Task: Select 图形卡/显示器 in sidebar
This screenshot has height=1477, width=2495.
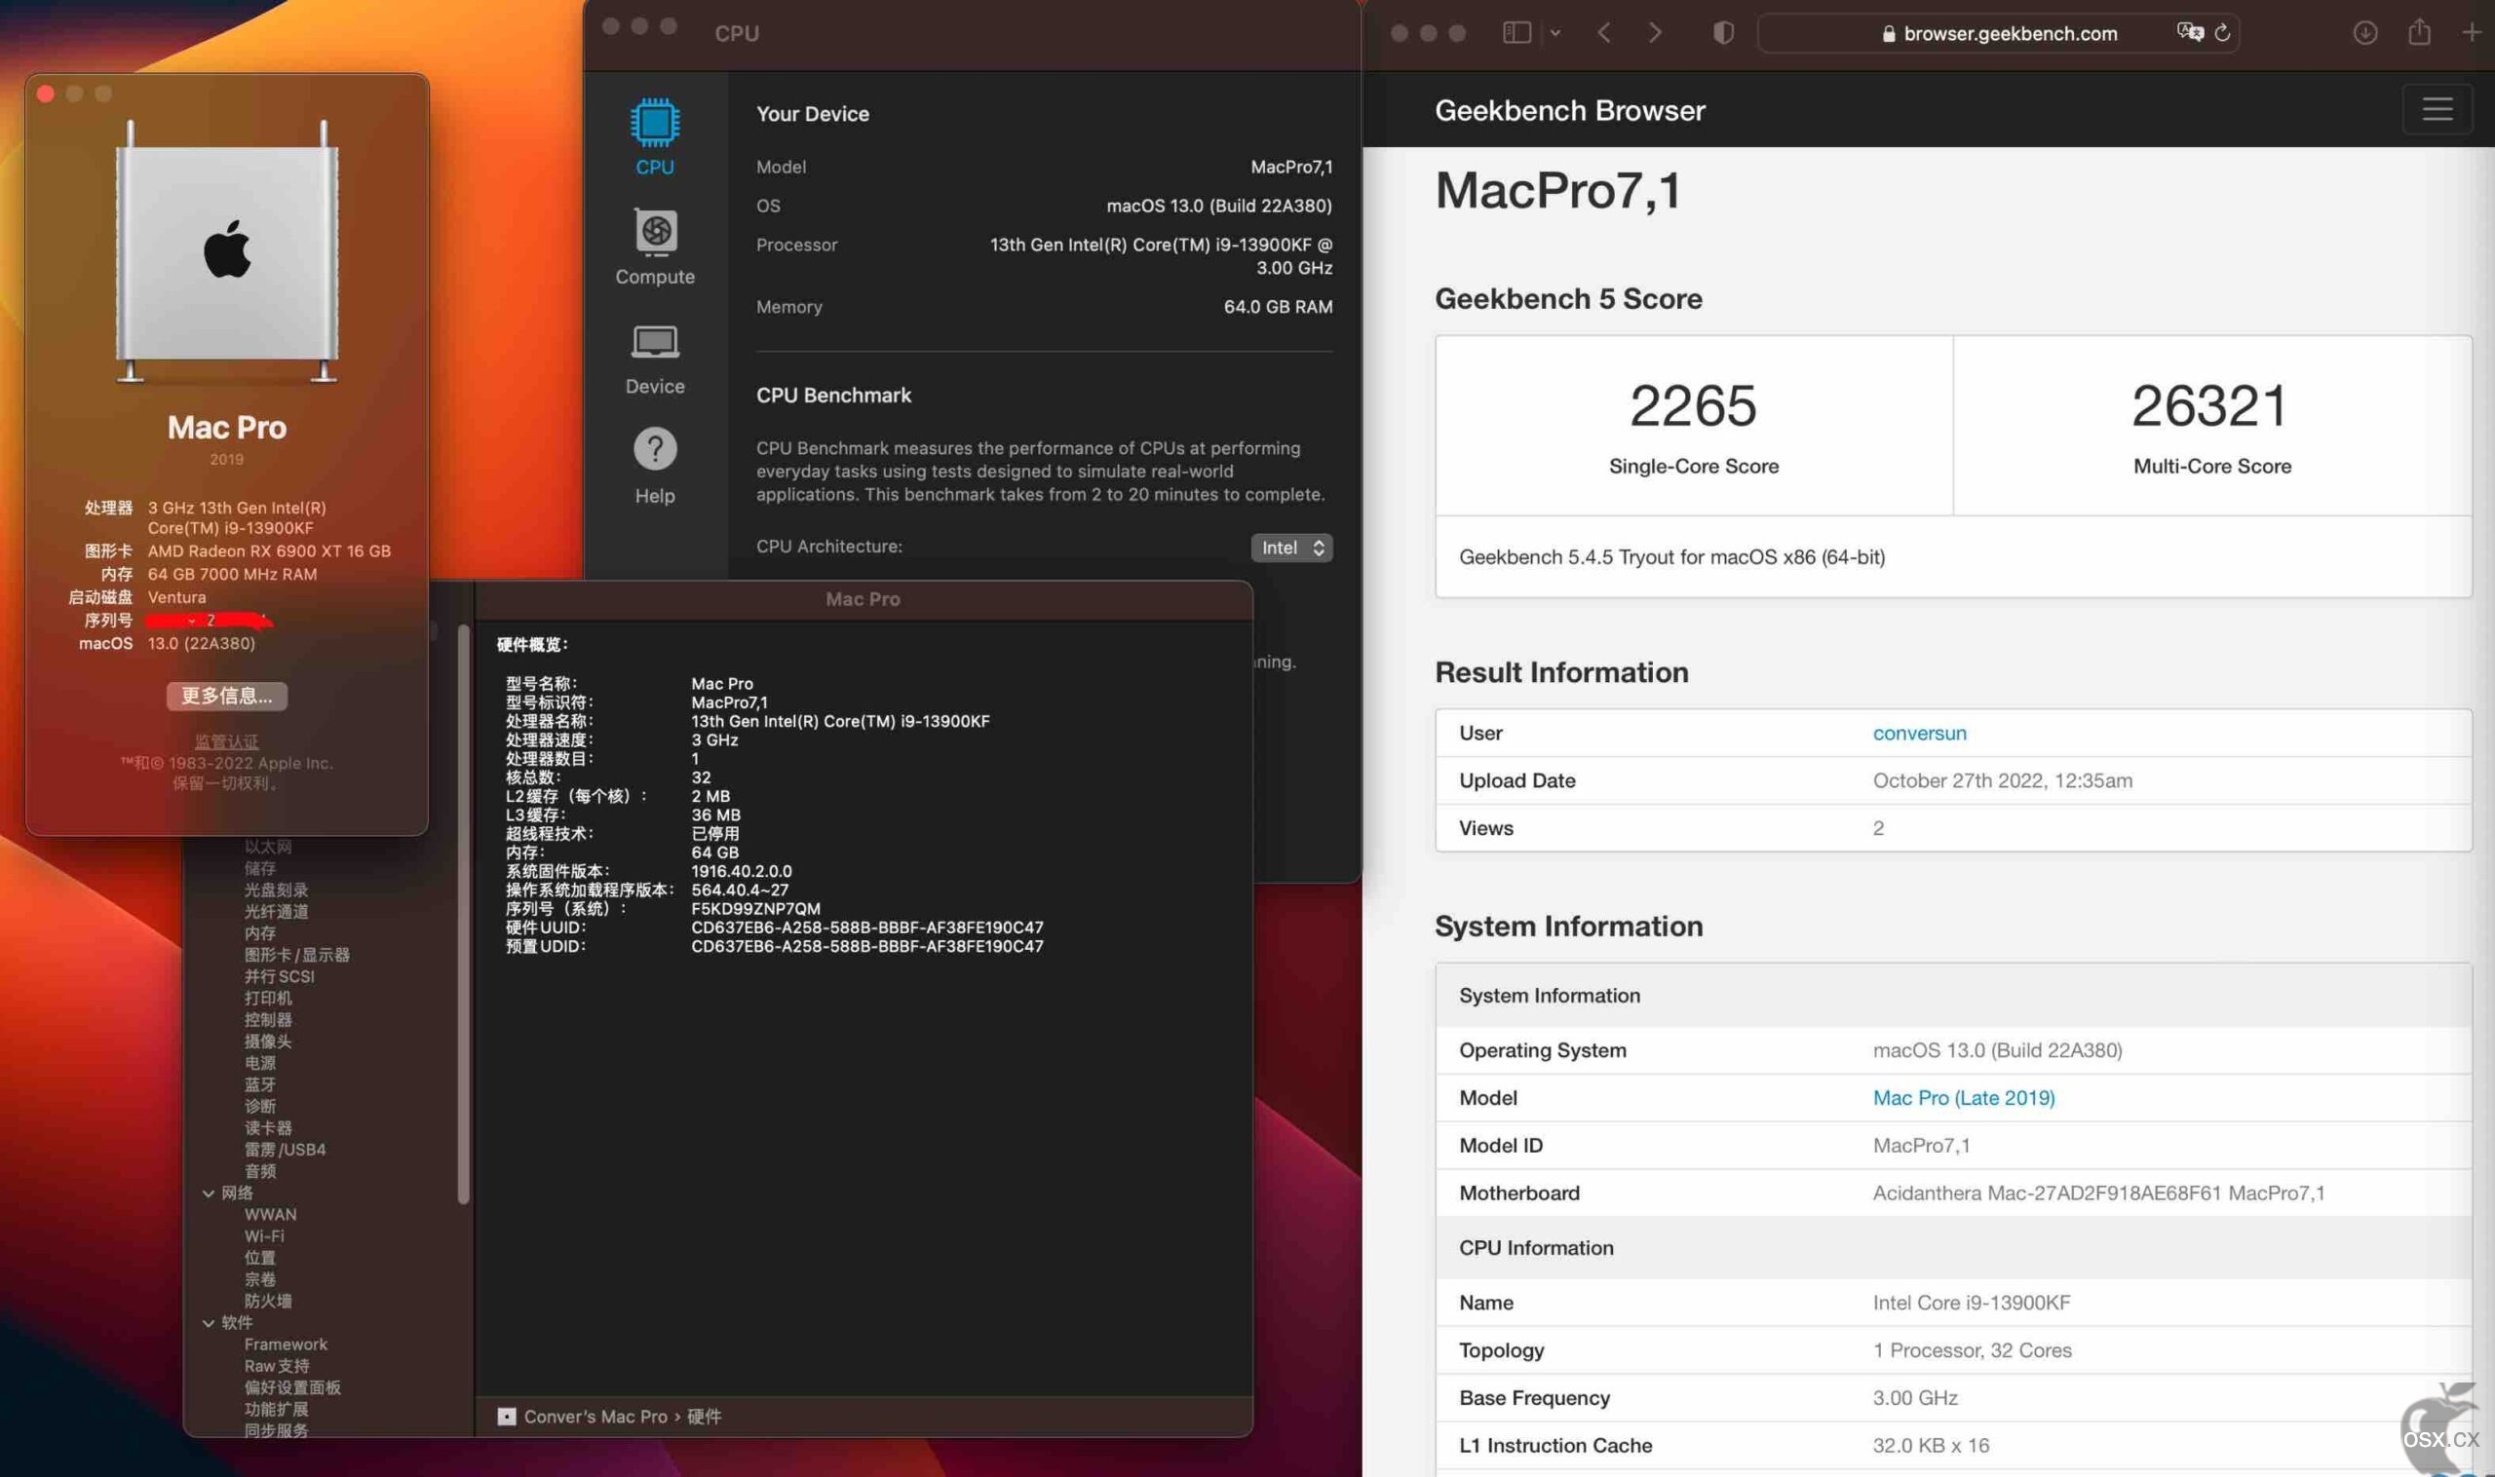Action: pyautogui.click(x=296, y=955)
